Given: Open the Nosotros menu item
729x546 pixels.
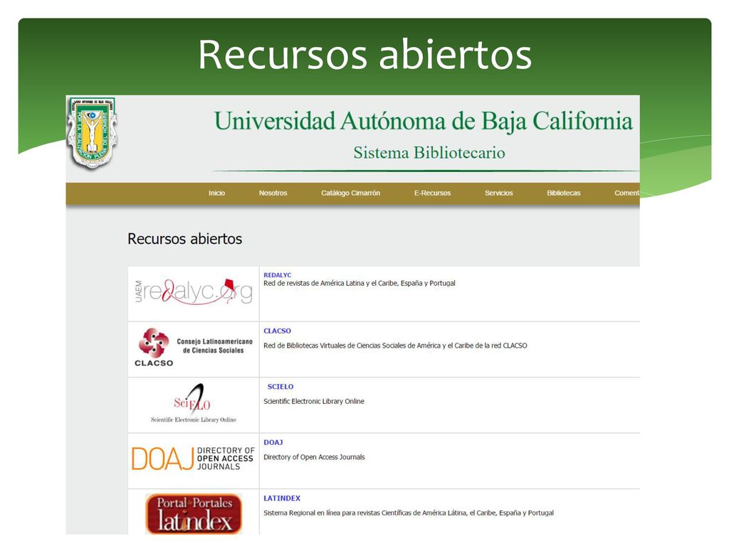Looking at the screenshot, I should pyautogui.click(x=273, y=193).
